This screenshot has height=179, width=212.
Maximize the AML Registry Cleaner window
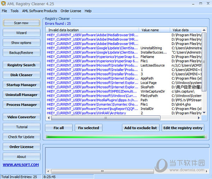[x=201, y=4]
